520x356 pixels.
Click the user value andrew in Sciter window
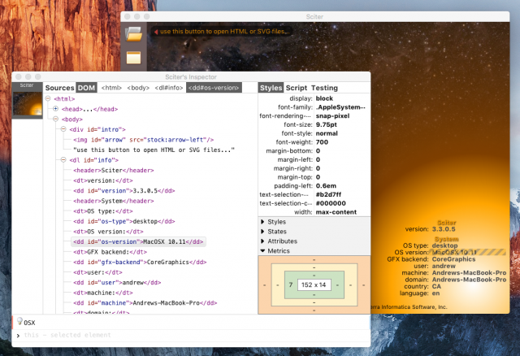444,266
